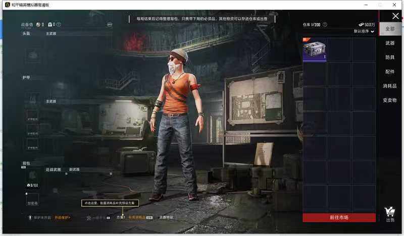This screenshot has width=404, height=236.
Task: Switch to the 消耗品 category tab
Action: (x=389, y=86)
